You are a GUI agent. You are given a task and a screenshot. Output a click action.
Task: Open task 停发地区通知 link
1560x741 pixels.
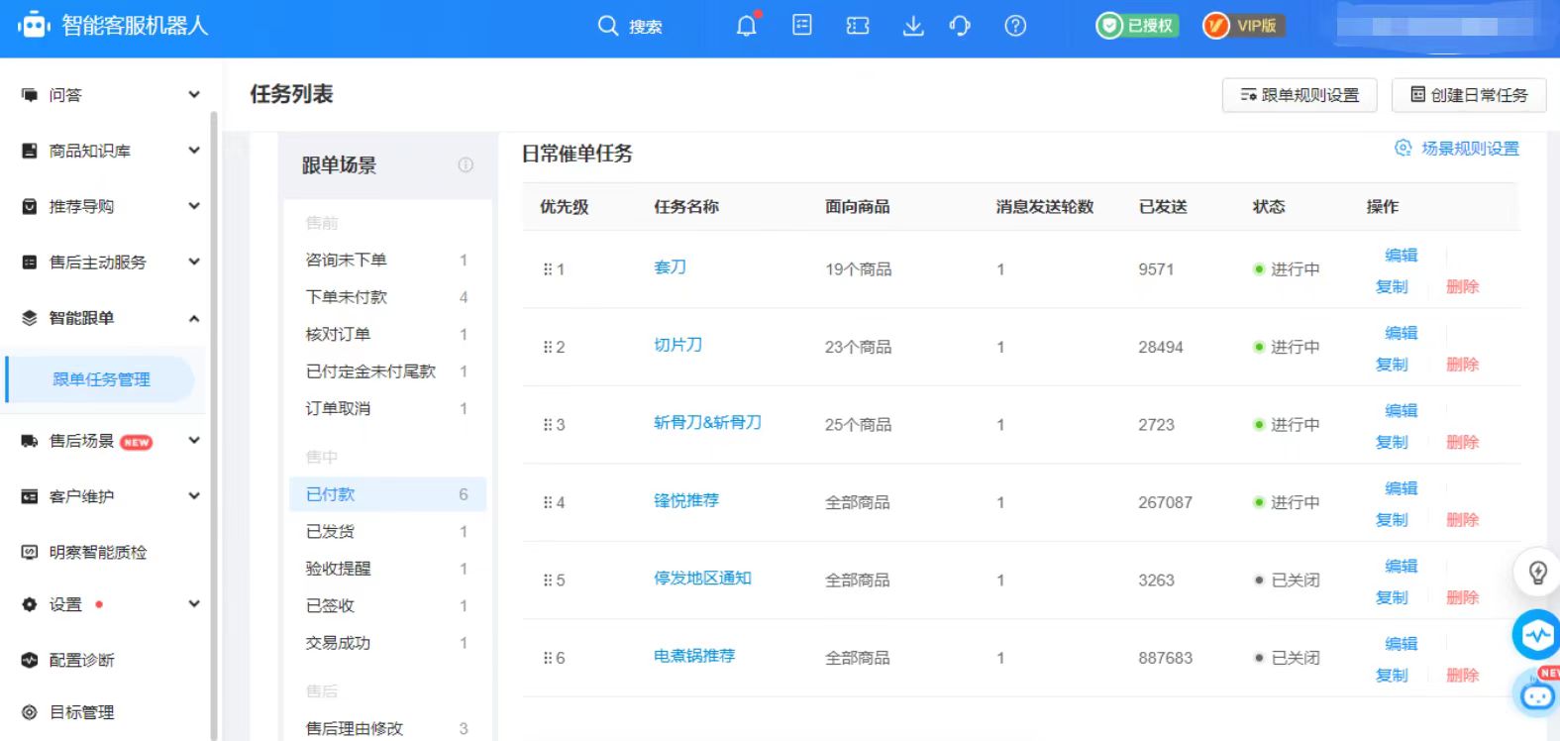(702, 578)
